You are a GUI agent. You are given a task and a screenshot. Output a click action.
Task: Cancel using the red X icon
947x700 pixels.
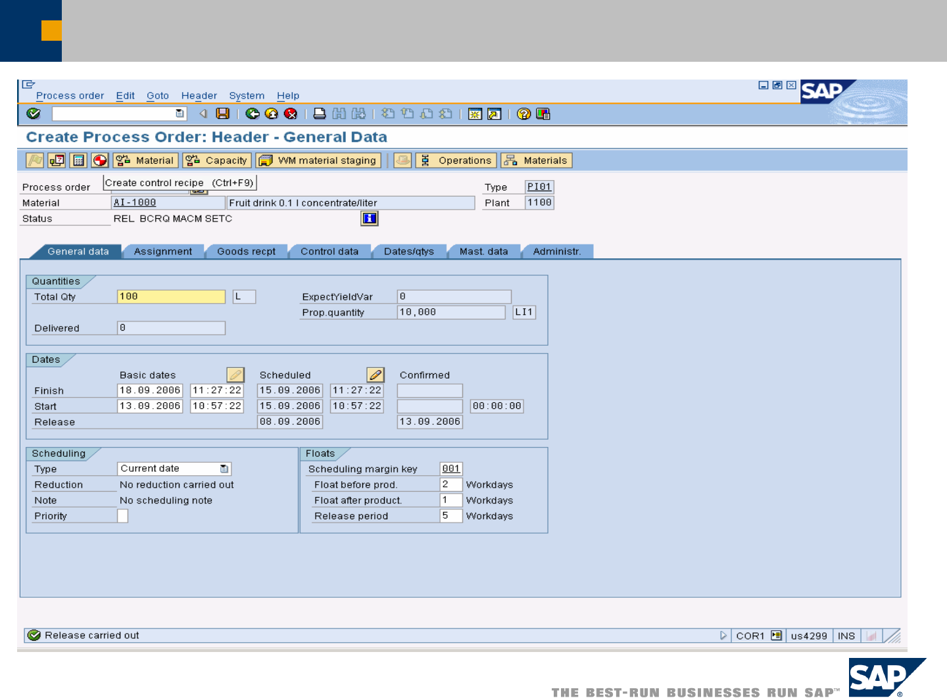click(291, 114)
